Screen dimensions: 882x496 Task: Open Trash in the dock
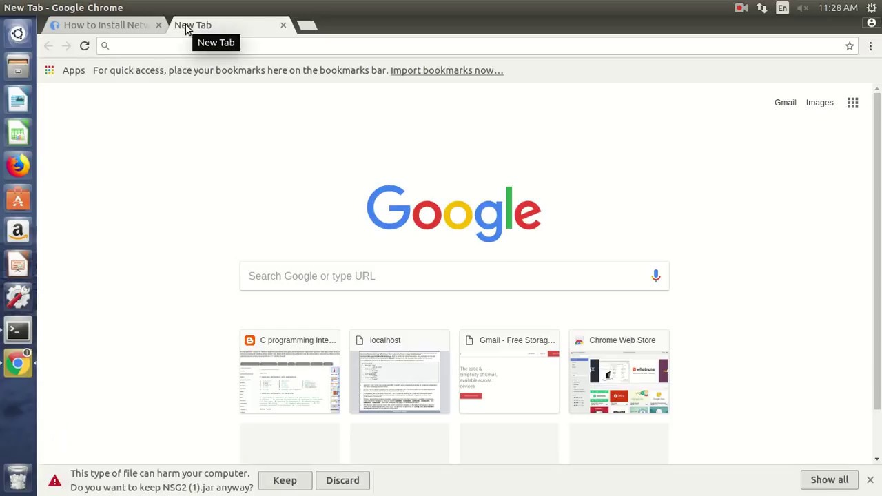[x=18, y=477]
